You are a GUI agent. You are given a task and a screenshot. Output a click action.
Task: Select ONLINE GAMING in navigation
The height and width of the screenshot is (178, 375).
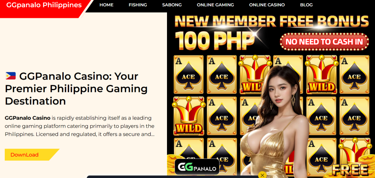[x=215, y=5]
